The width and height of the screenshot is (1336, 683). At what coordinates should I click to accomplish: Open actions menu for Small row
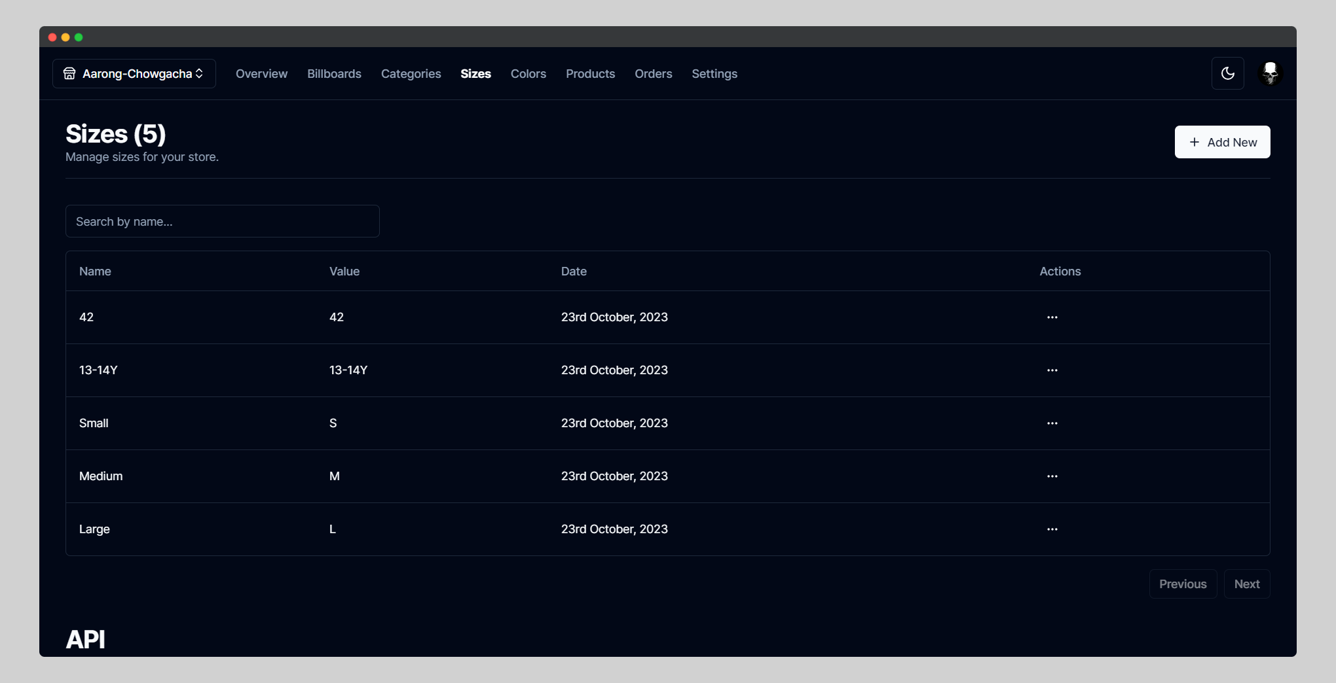1052,423
